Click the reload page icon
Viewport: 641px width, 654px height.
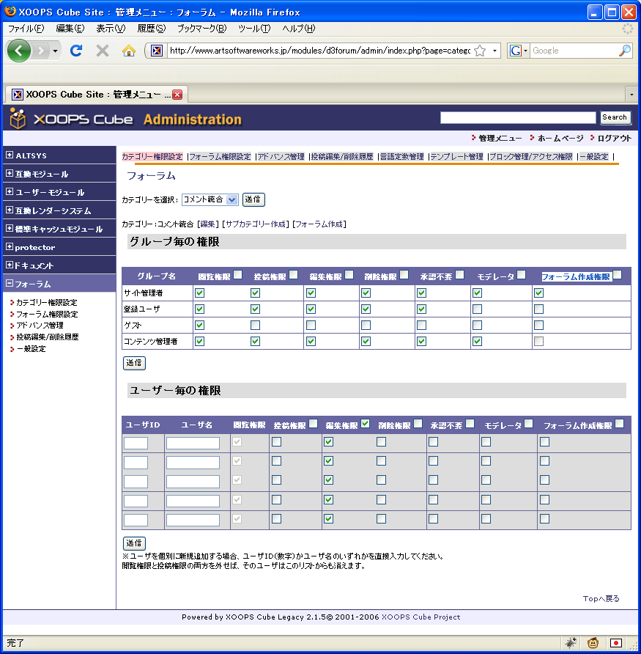(x=76, y=51)
